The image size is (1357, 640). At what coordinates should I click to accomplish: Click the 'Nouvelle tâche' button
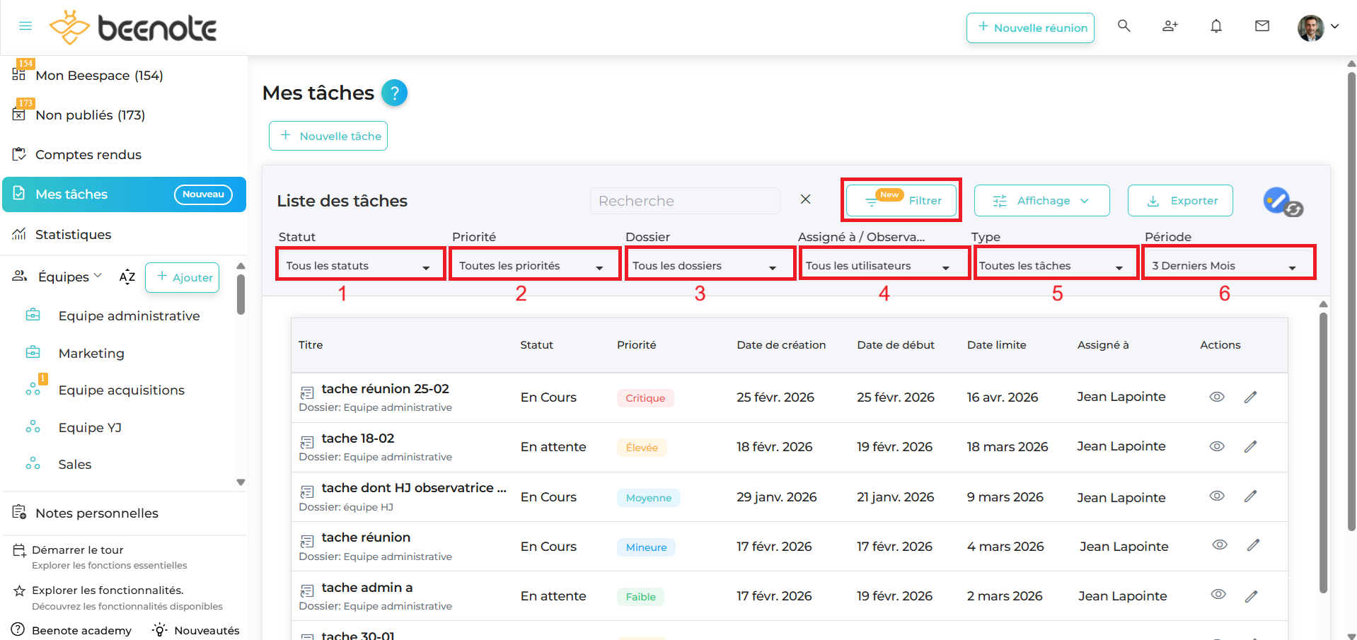(x=328, y=136)
